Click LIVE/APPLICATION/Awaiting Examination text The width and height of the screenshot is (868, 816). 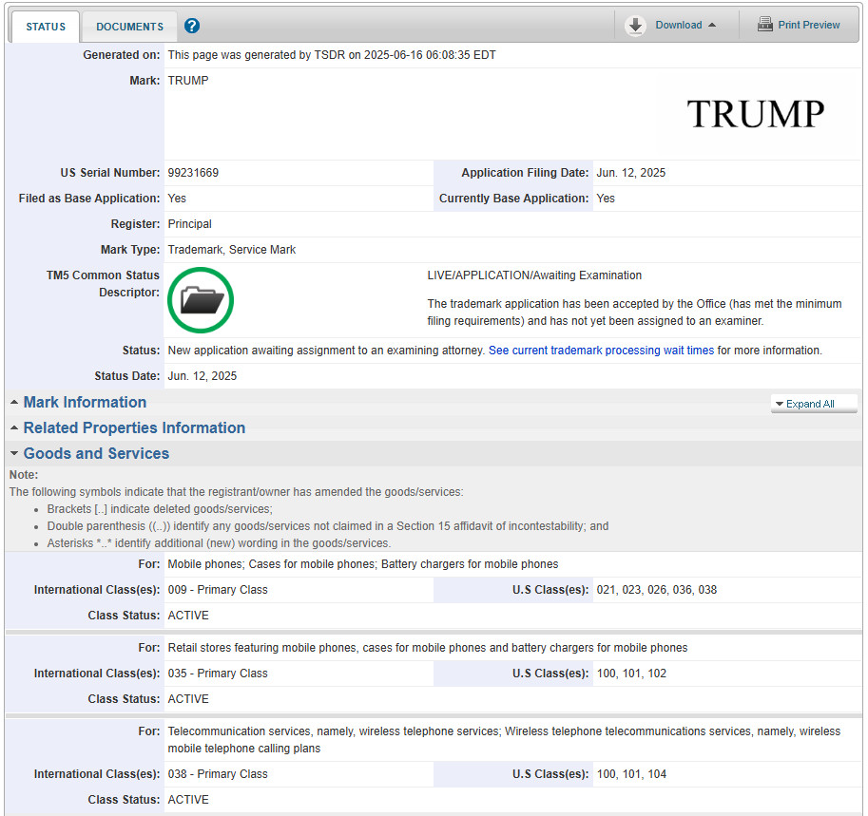(x=534, y=275)
